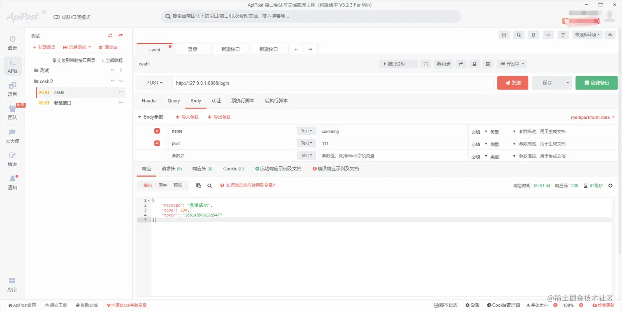Lock the interface with the padlock icon
Viewport: 622px width, 311px height.
pyautogui.click(x=474, y=64)
